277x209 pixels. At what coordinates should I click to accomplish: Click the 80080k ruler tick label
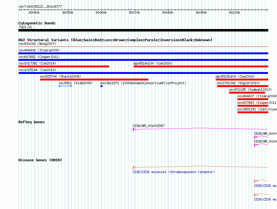click(x=168, y=12)
